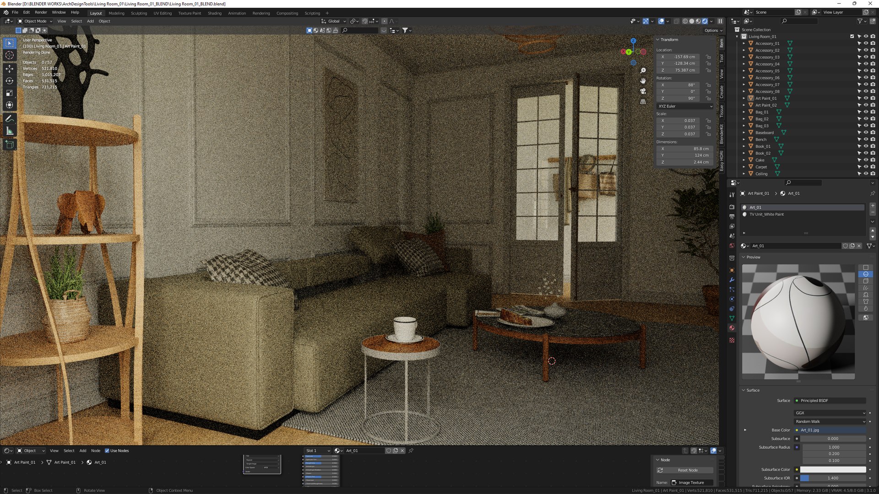Select the Cursor tool in viewport toolbar
Image resolution: width=879 pixels, height=494 pixels.
click(x=9, y=55)
